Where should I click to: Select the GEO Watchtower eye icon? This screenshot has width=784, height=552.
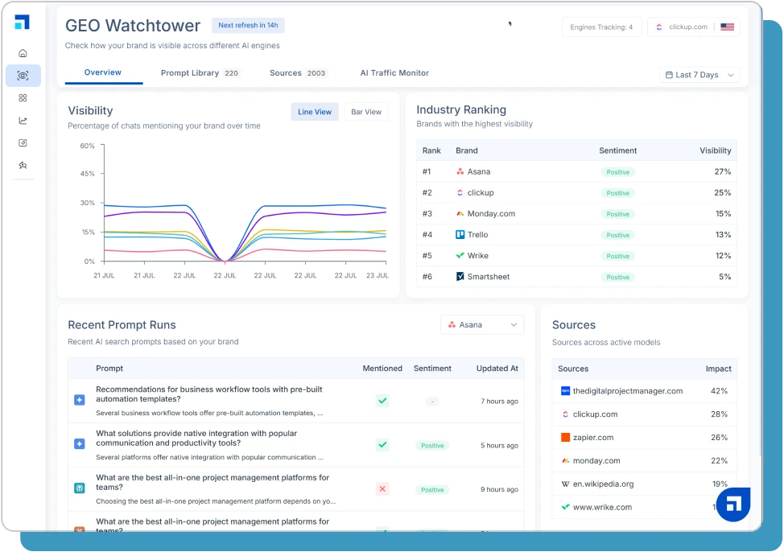(23, 76)
